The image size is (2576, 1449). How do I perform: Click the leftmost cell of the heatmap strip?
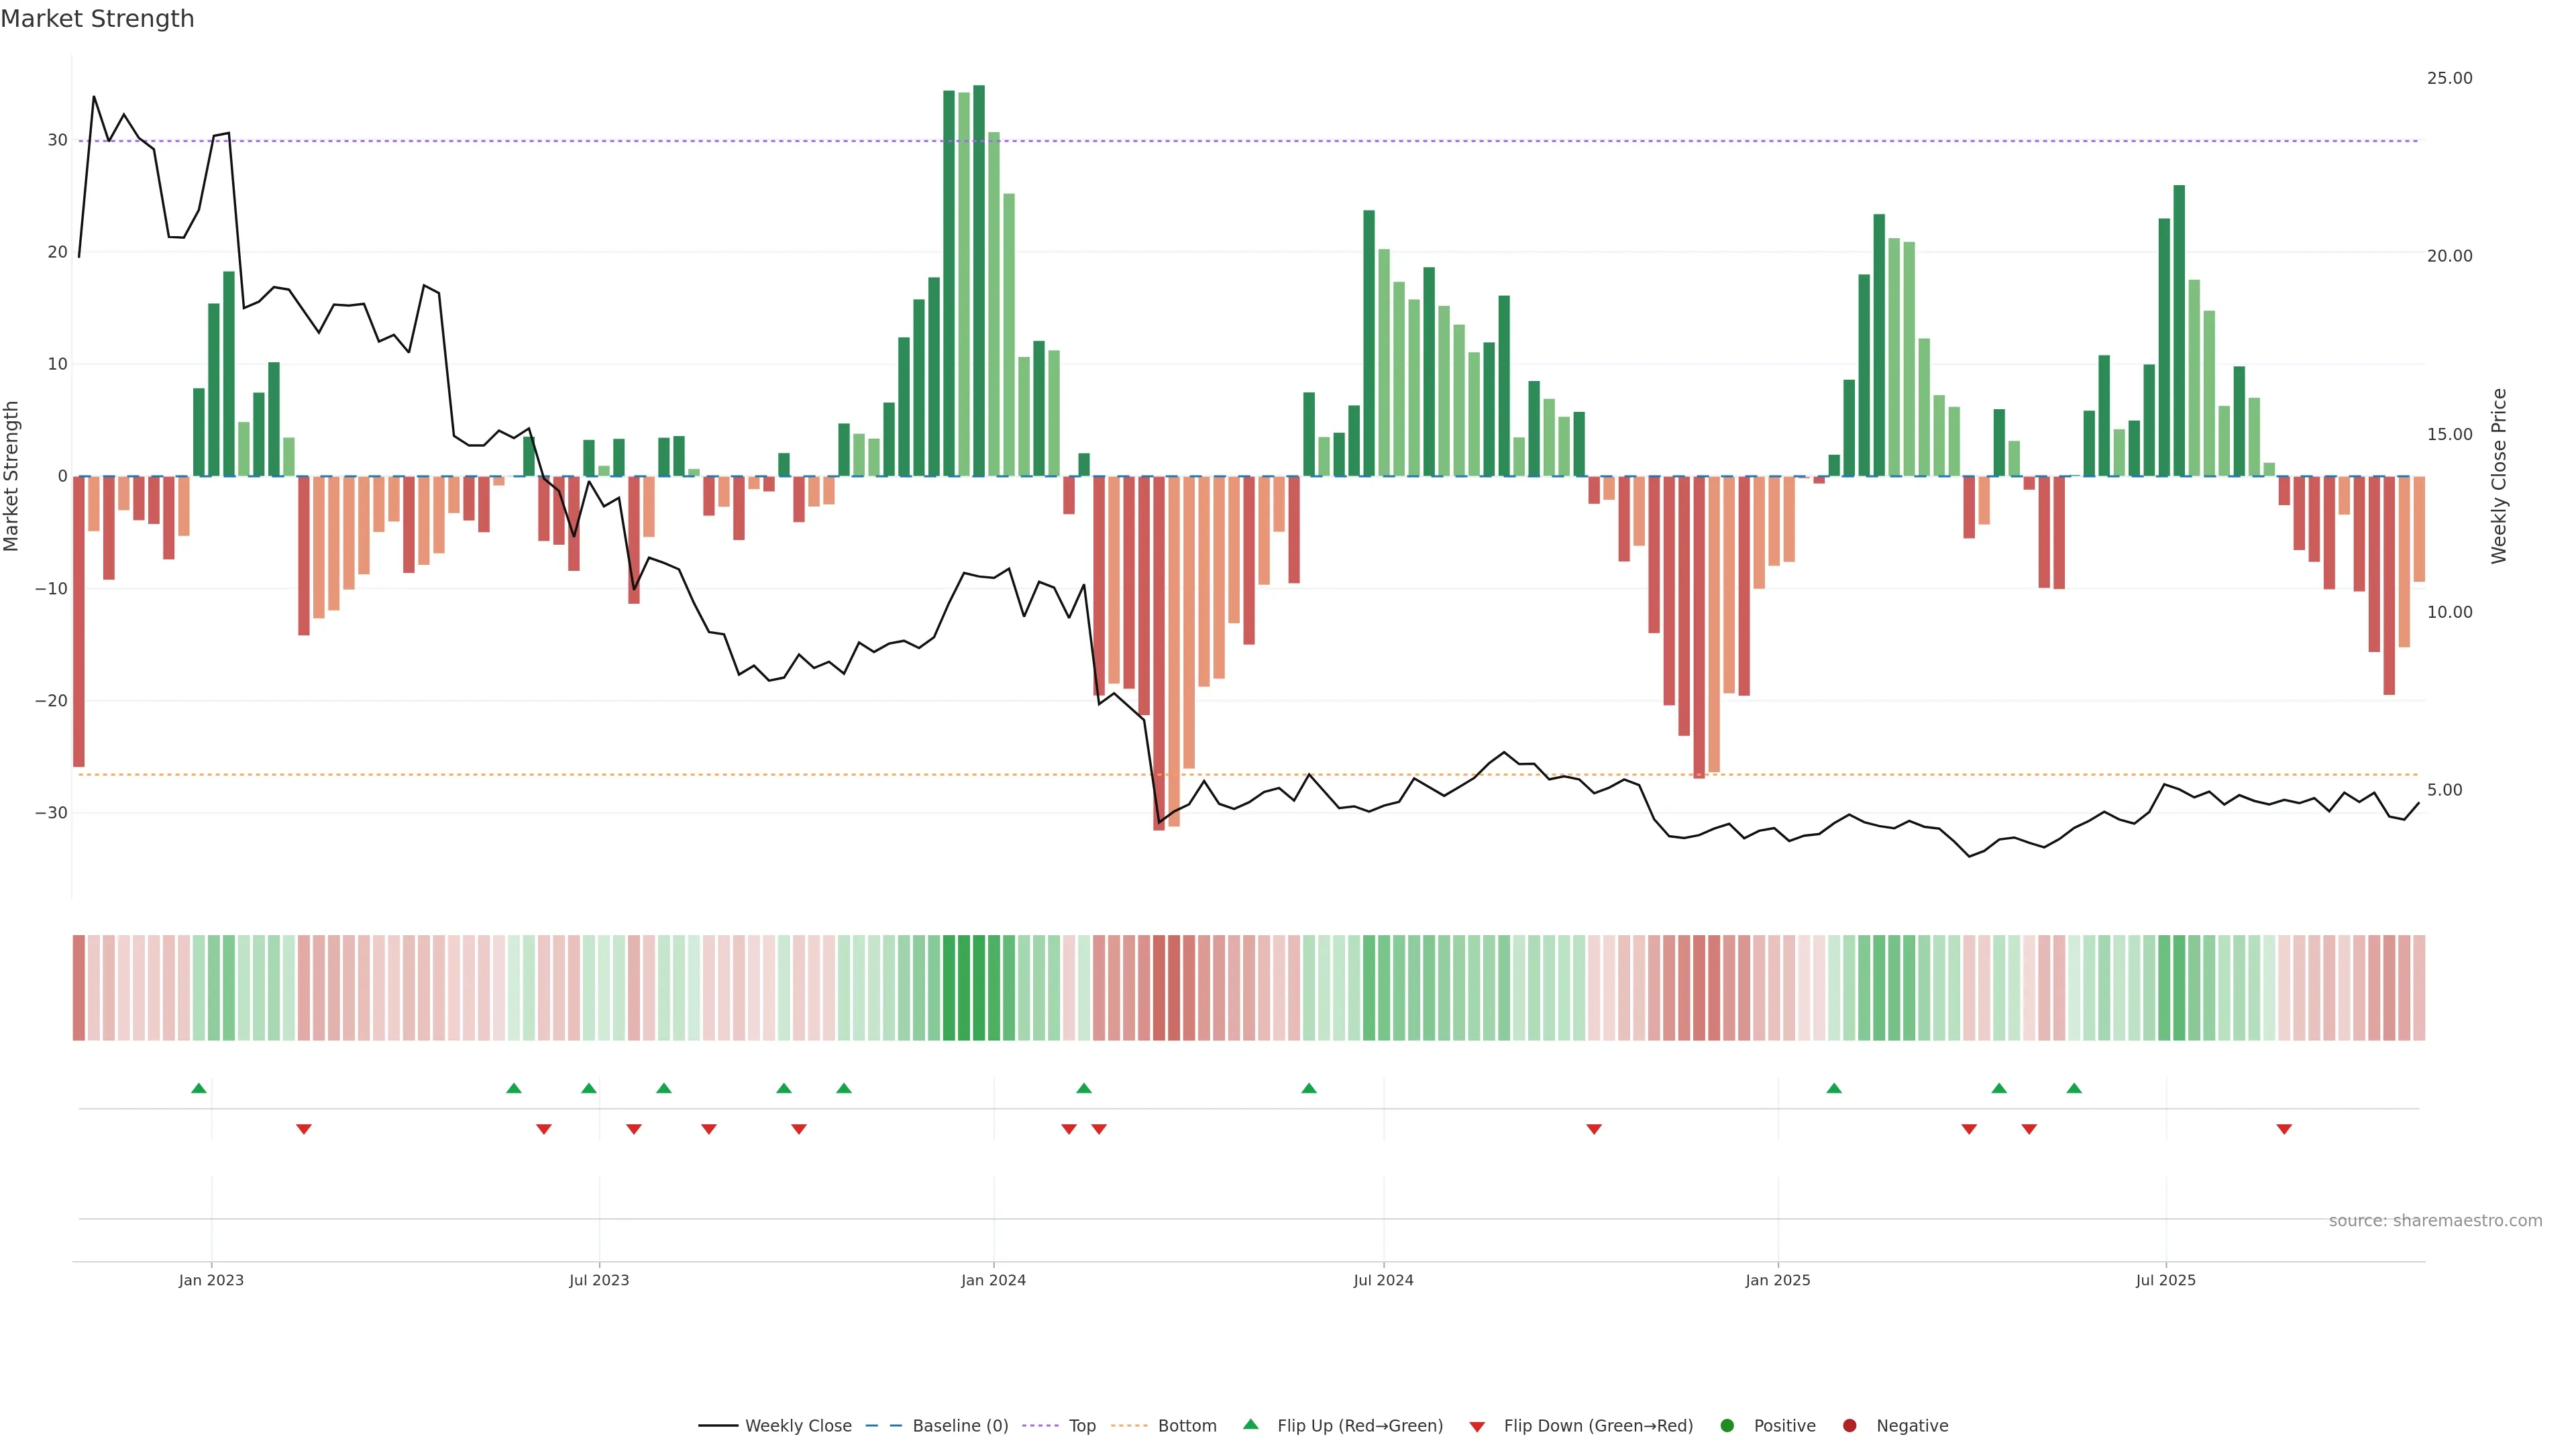pos(78,987)
